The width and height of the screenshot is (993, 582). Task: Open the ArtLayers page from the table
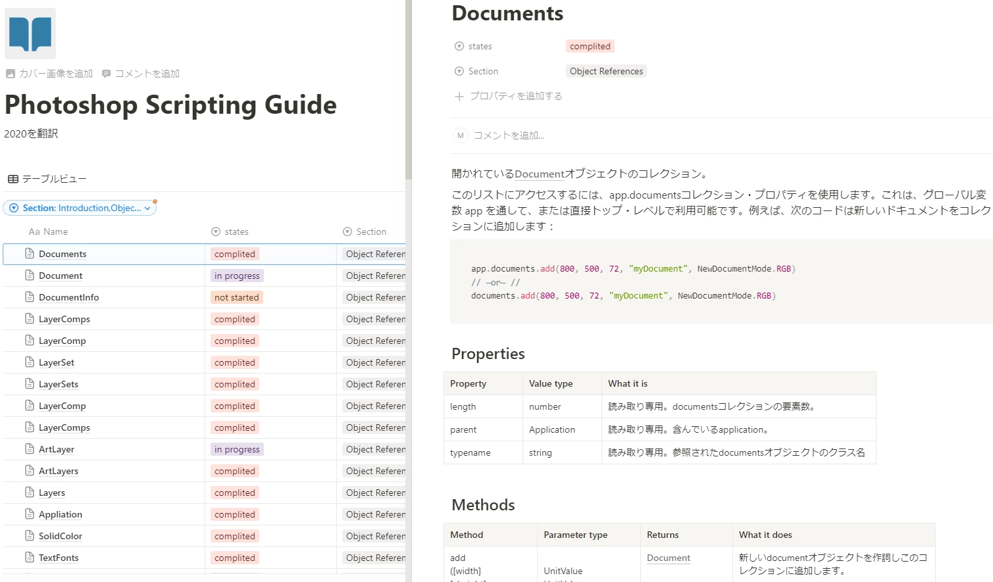[59, 471]
